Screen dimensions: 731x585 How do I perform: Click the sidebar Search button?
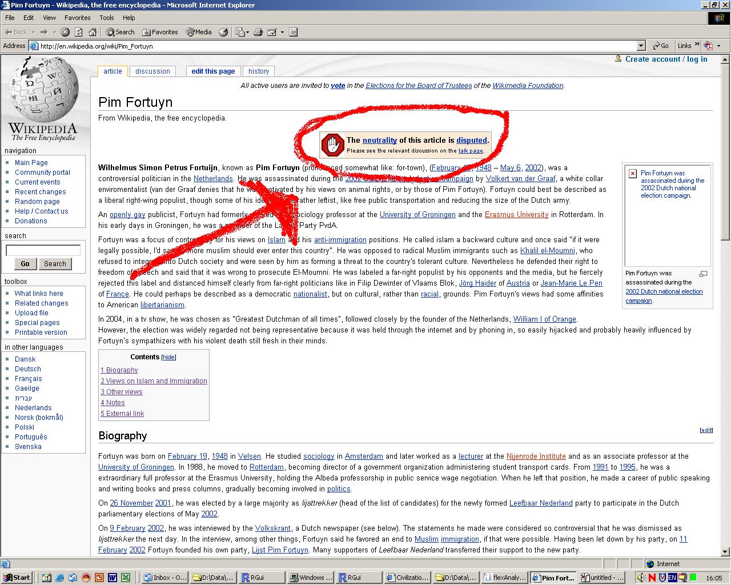point(55,263)
